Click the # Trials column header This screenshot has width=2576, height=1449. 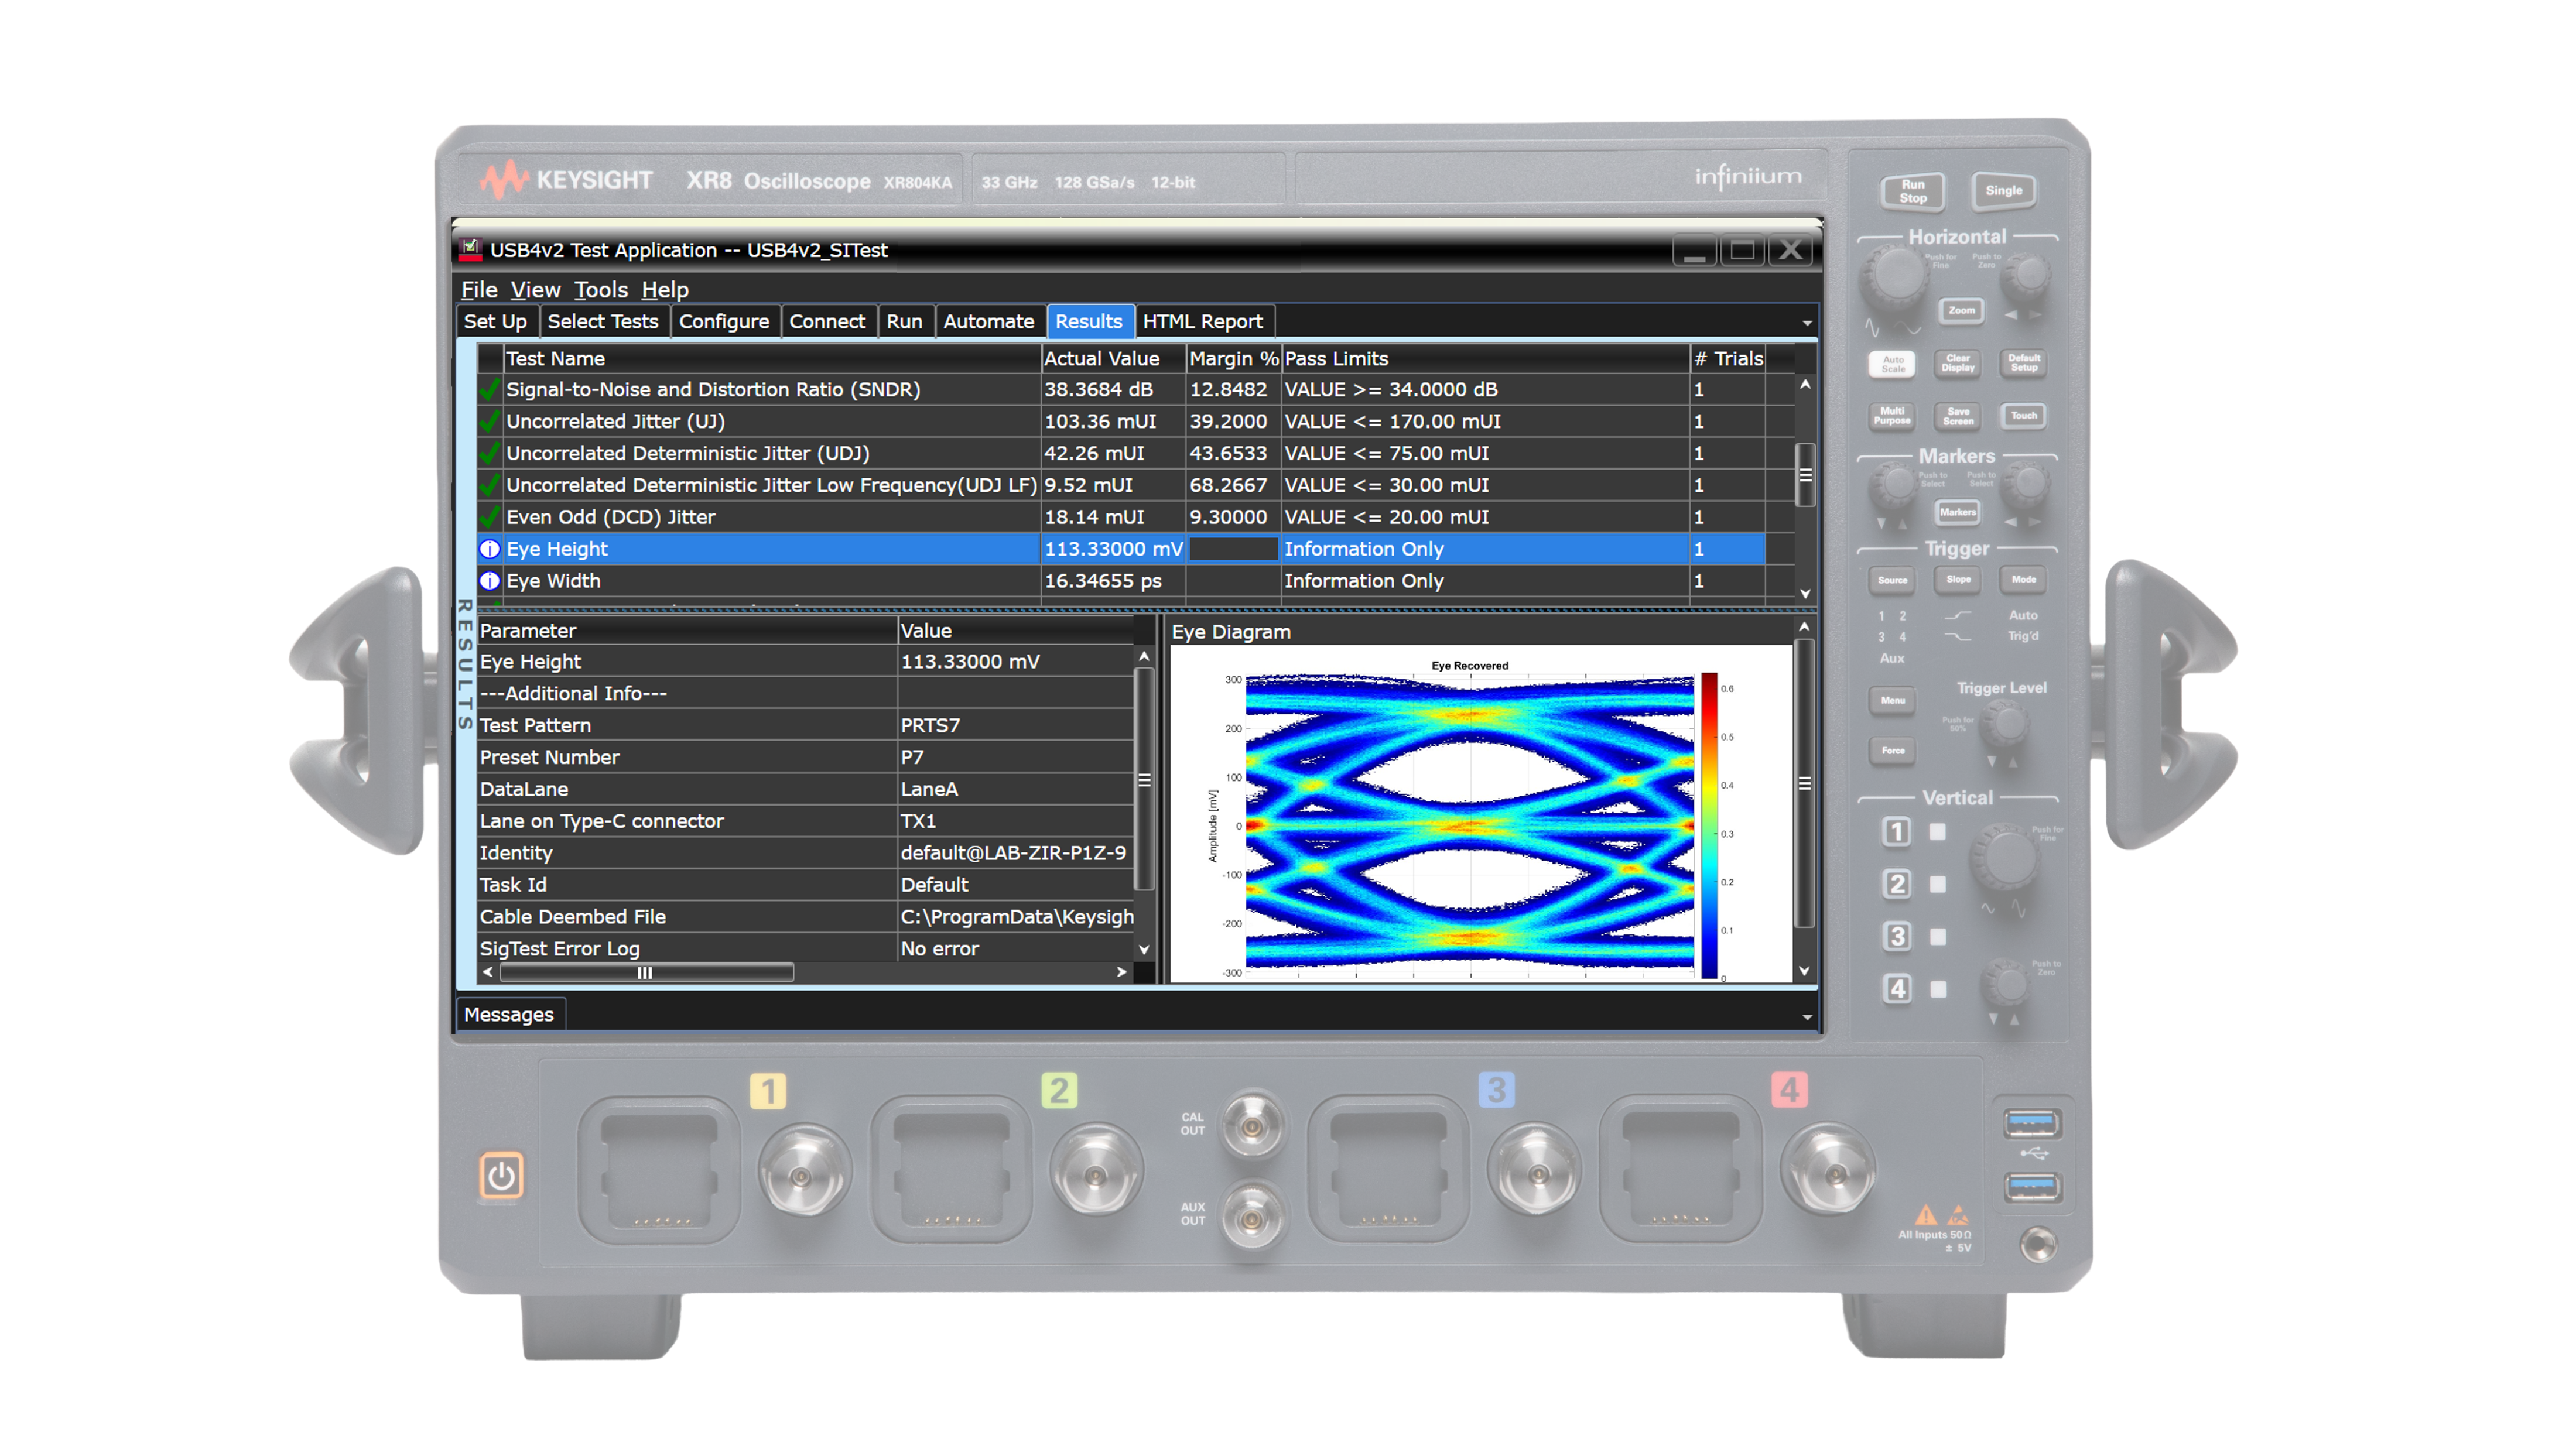pos(1728,358)
